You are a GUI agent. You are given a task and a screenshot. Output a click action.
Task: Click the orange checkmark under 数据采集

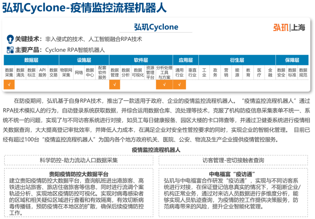coord(9,84)
